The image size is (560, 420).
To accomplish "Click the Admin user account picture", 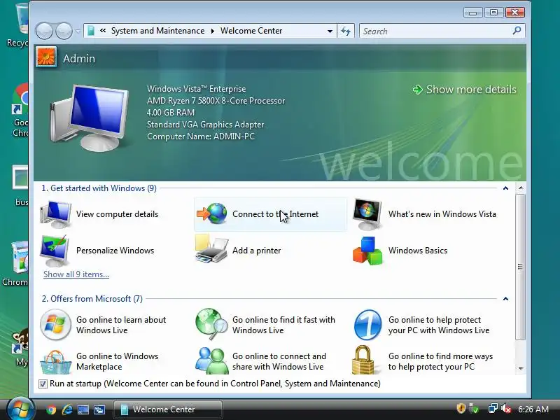I will (46, 57).
